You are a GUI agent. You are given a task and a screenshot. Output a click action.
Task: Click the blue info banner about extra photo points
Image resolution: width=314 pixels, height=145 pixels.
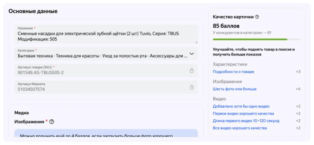coord(106,134)
